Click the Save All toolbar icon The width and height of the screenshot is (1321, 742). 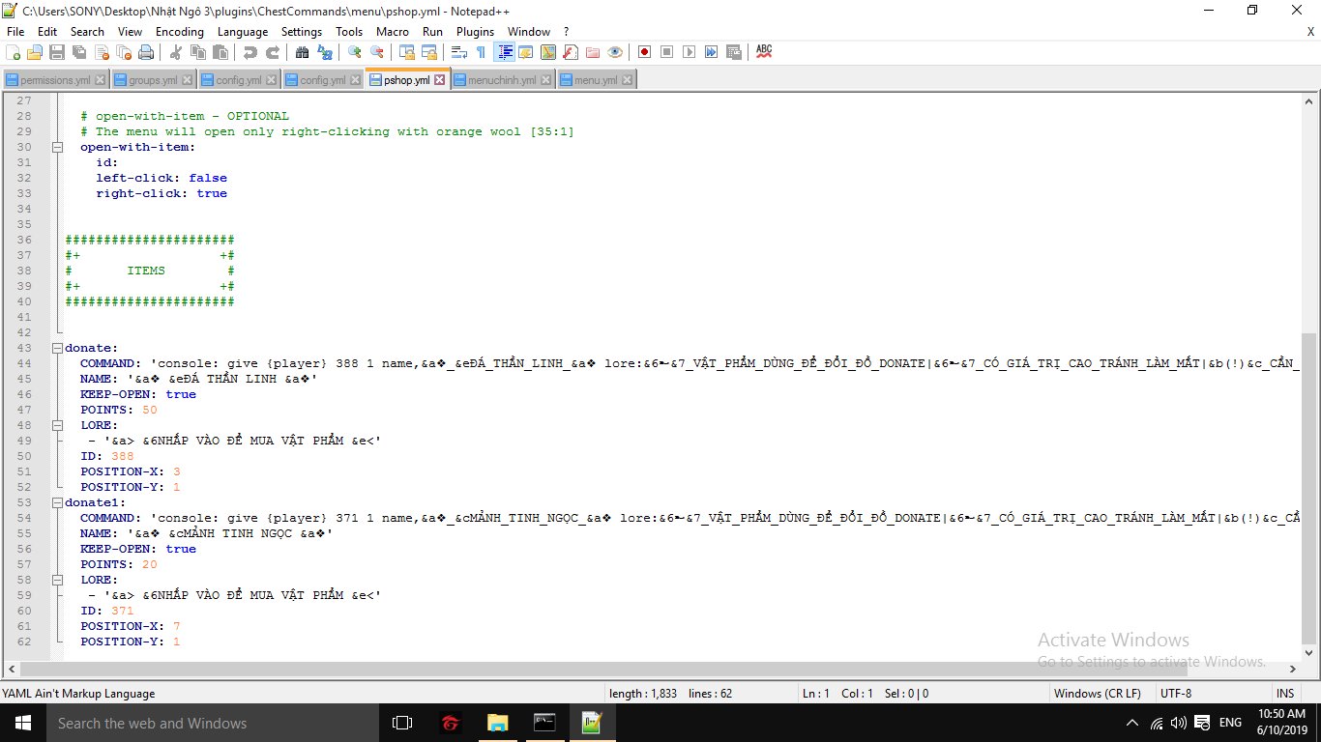(x=79, y=52)
